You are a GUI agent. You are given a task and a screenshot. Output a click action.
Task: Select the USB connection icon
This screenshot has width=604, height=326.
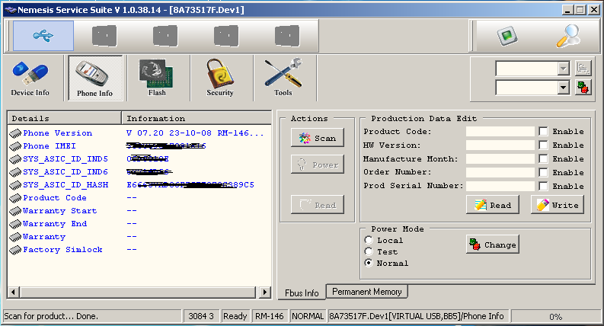[43, 36]
